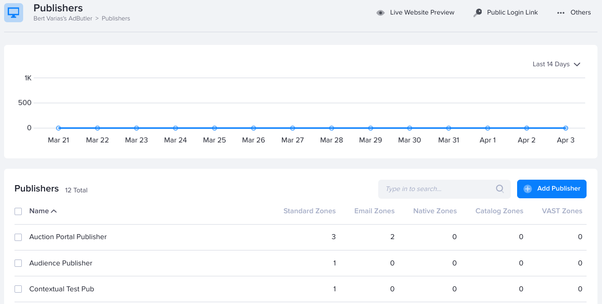Select the Mar 31 data point on the chart
This screenshot has width=602, height=304.
point(449,128)
